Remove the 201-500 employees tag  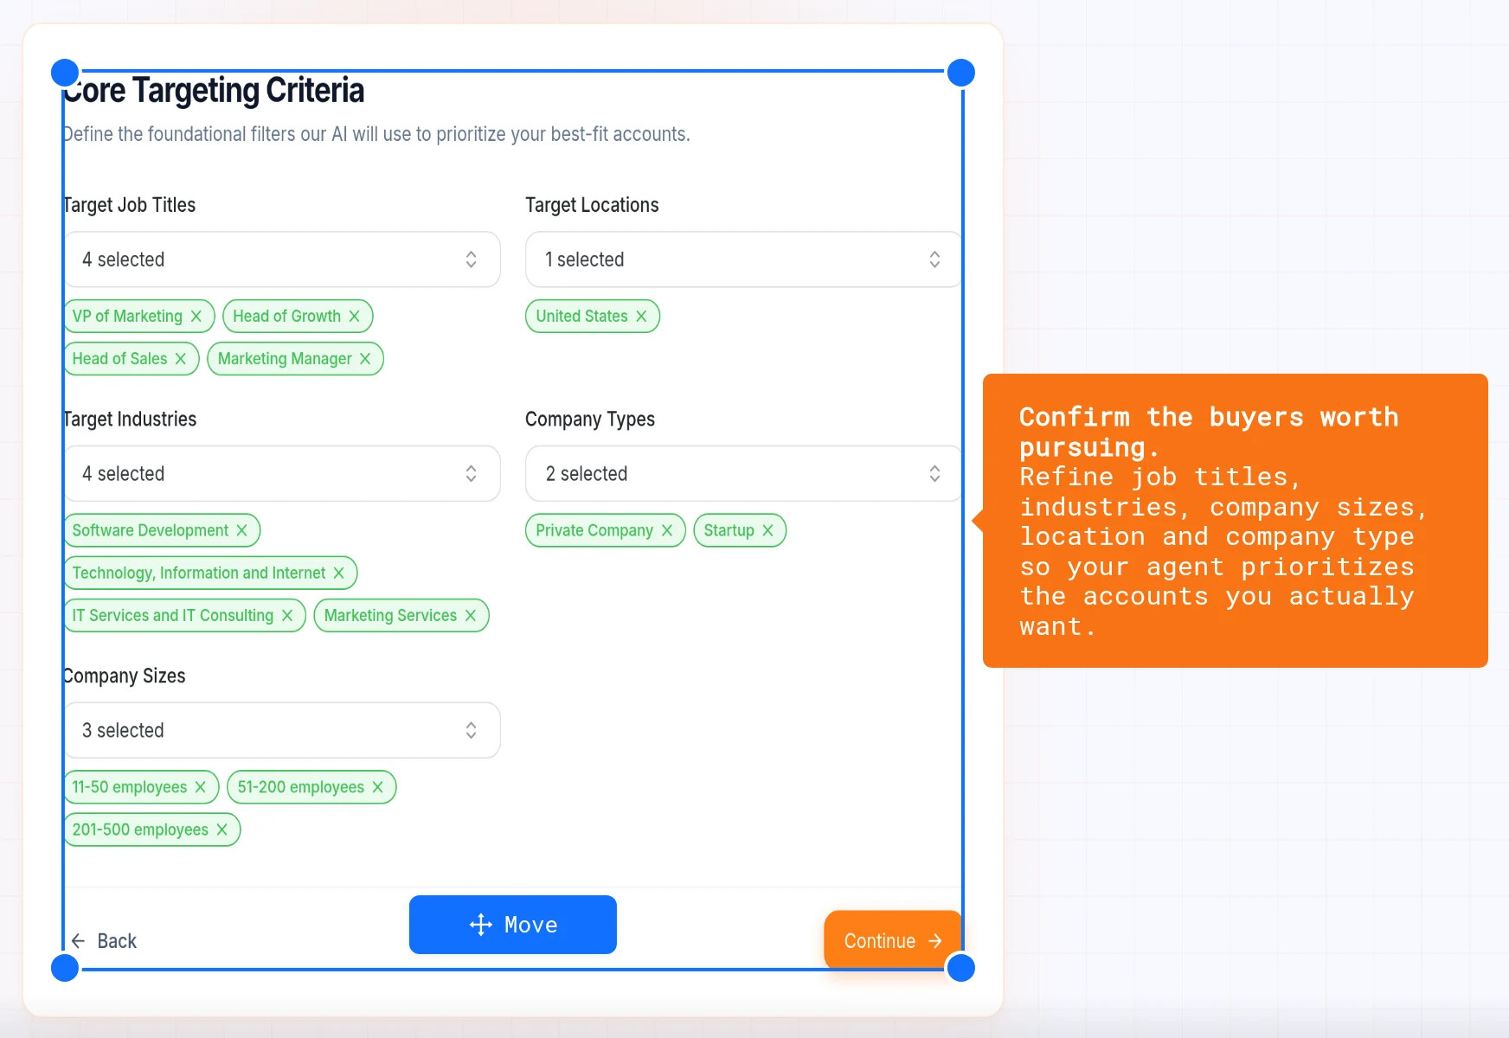tap(222, 830)
